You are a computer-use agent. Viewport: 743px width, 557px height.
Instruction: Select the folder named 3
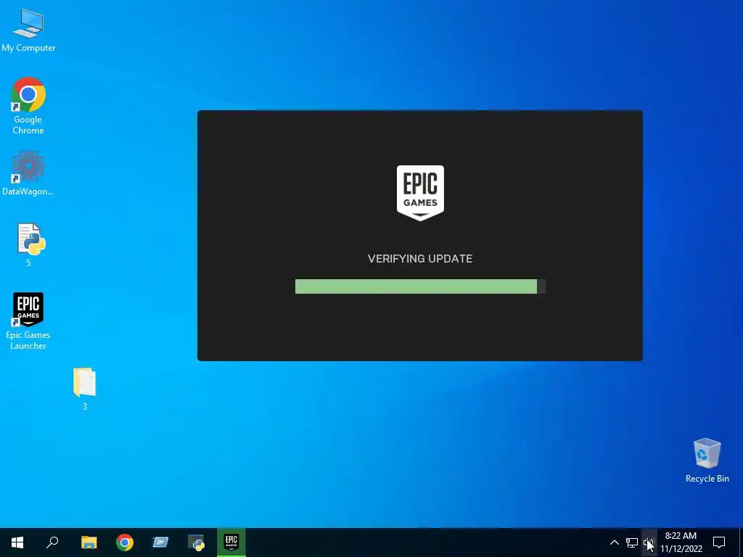tap(85, 389)
